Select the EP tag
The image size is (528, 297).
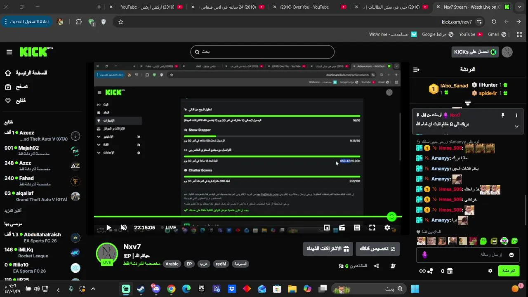click(189, 264)
